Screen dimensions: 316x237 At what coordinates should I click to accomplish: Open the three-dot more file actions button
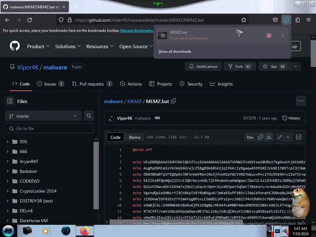tap(301, 101)
